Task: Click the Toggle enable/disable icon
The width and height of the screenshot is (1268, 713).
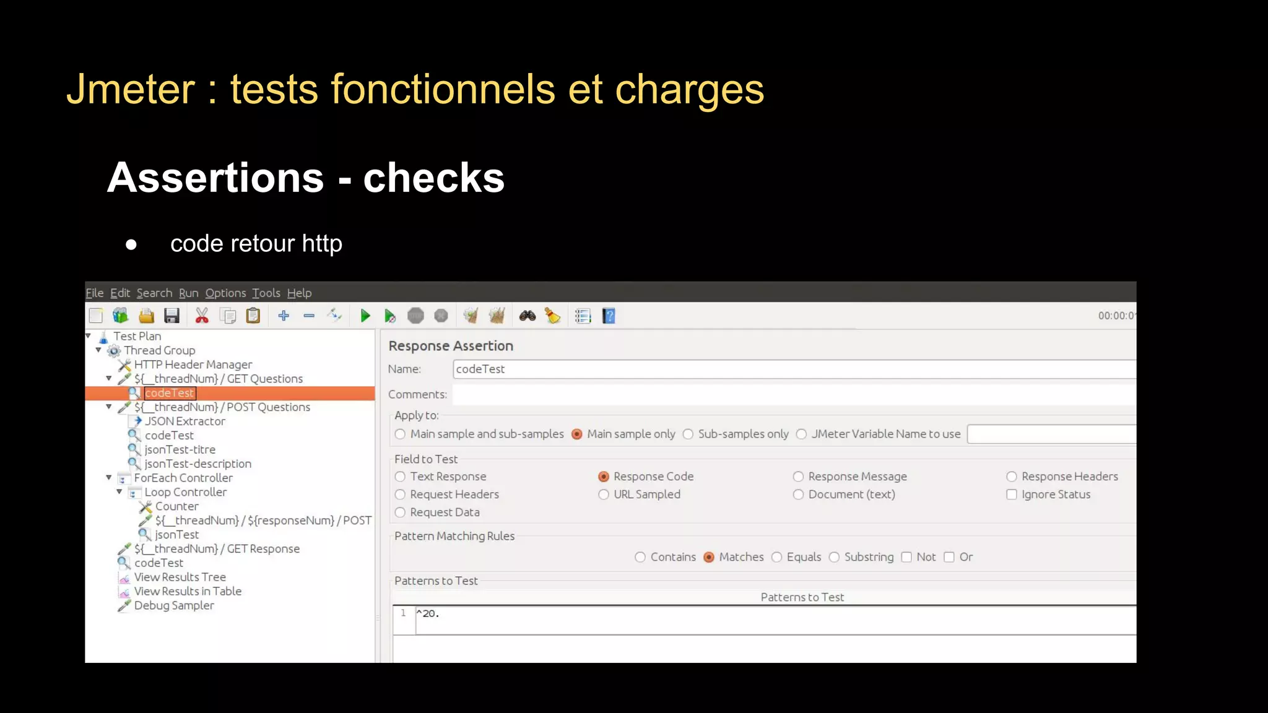Action: [334, 316]
